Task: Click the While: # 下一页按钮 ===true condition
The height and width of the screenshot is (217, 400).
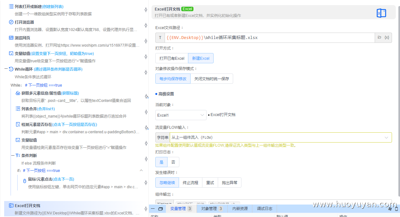Action: point(36,85)
